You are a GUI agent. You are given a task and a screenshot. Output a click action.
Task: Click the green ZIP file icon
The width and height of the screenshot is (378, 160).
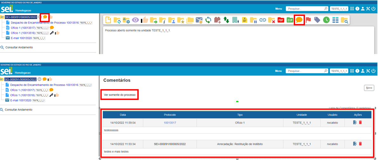[x=290, y=20]
